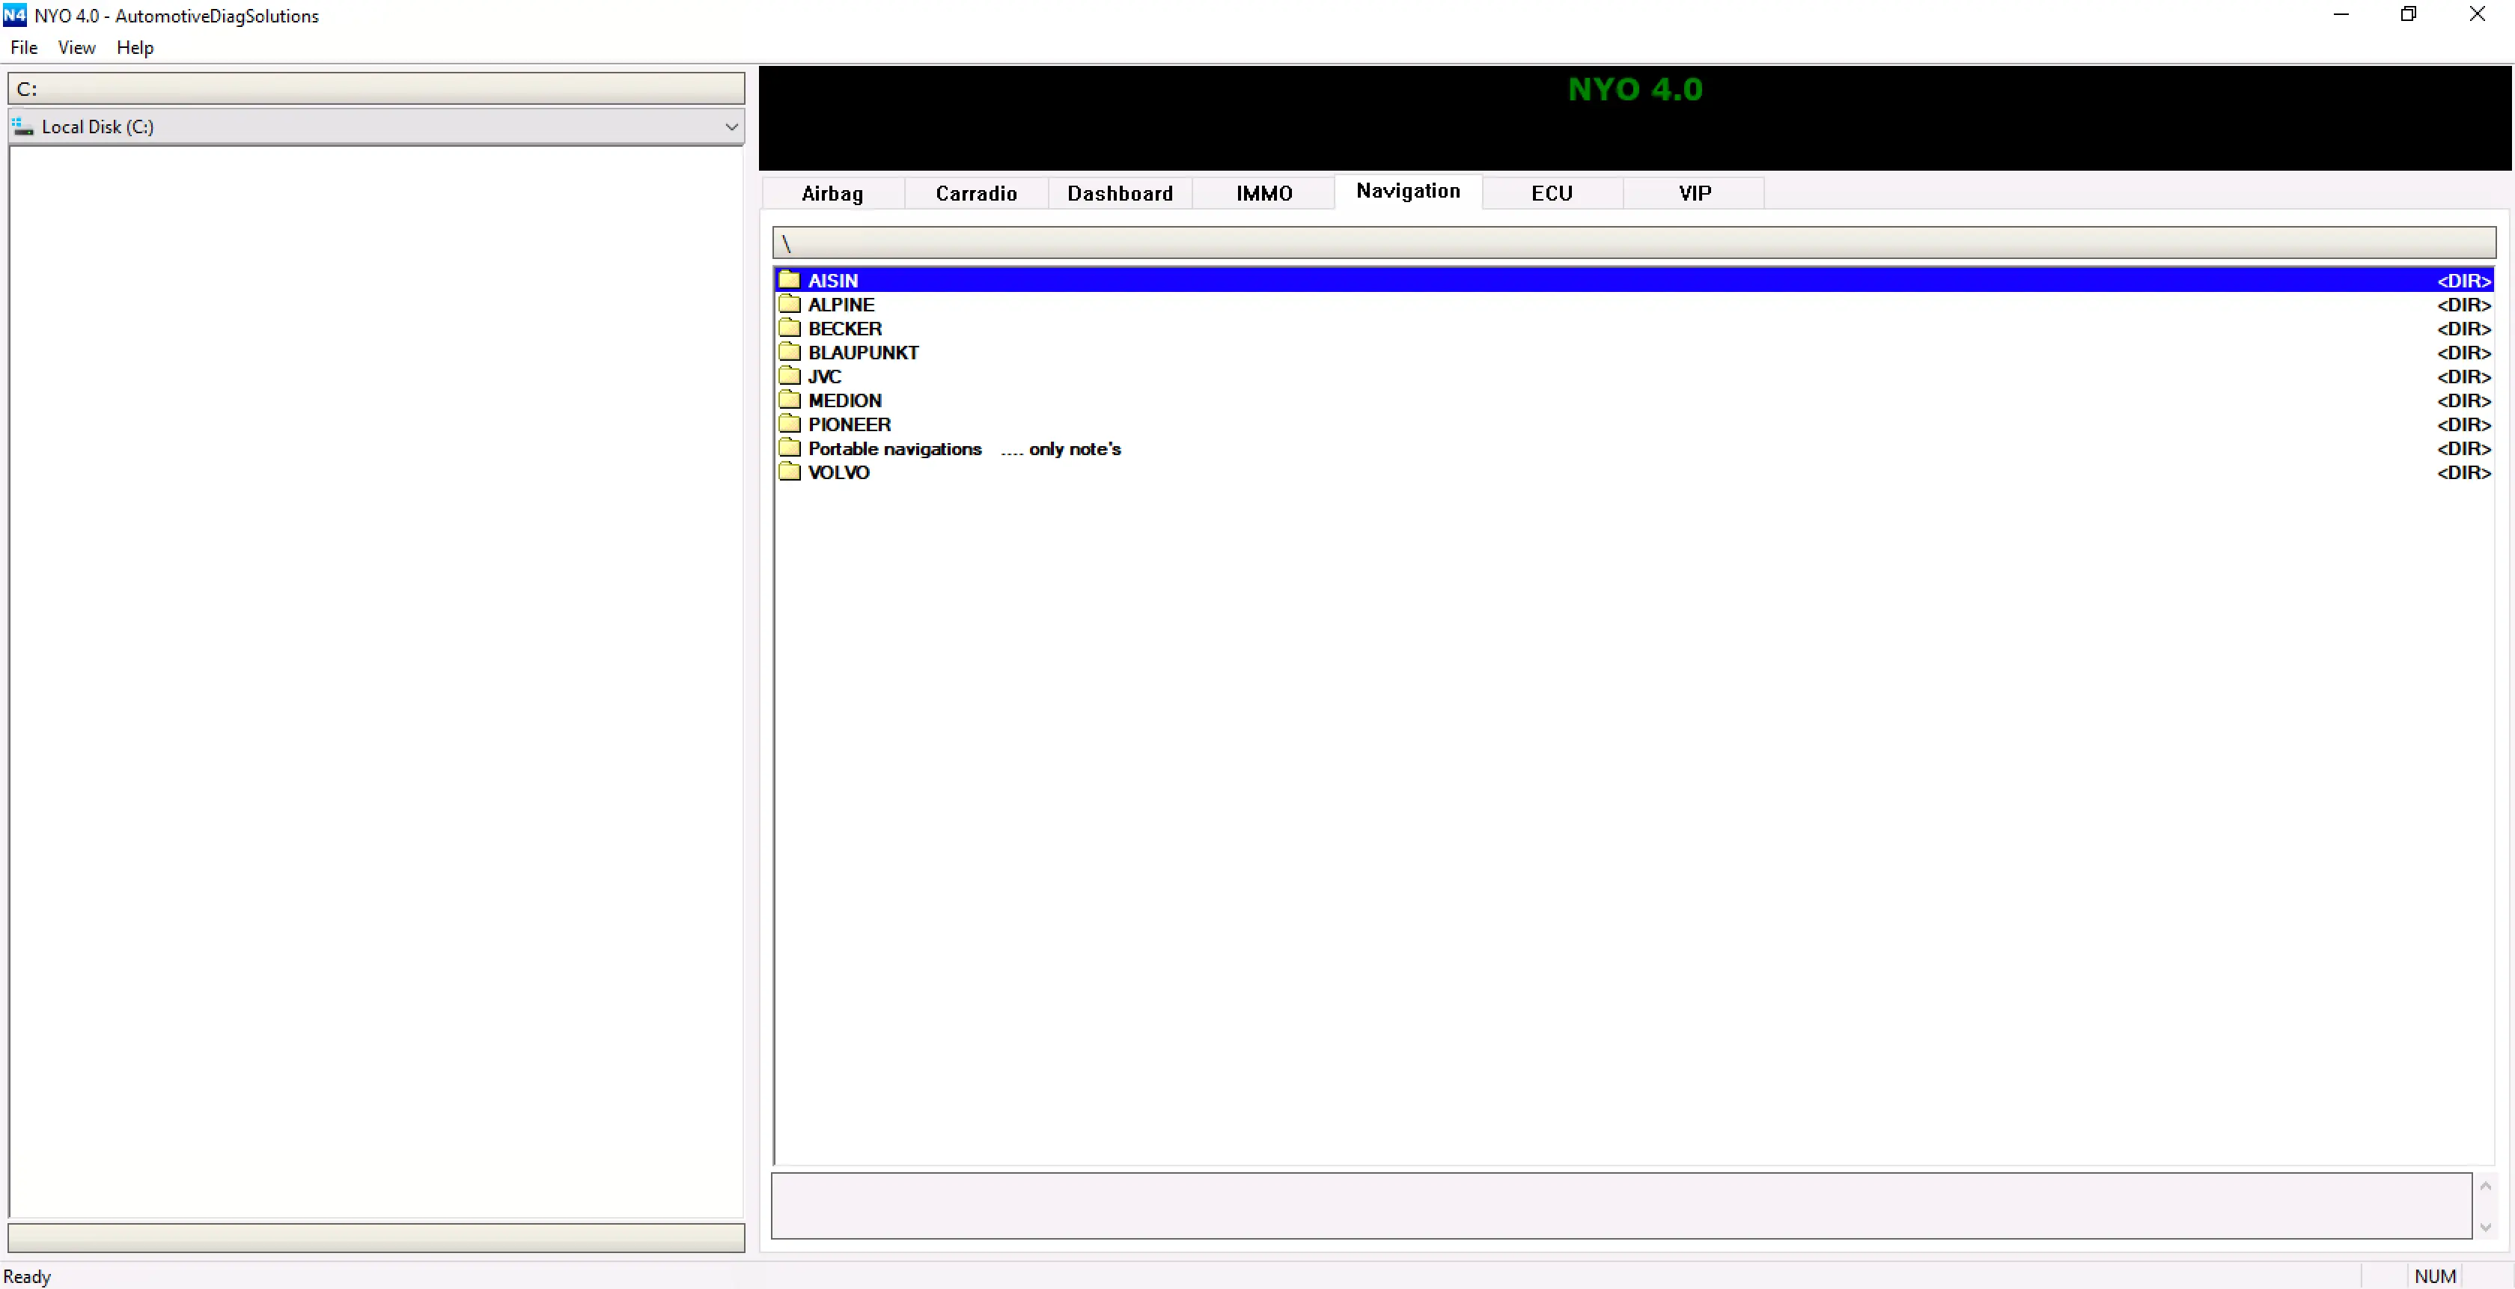The image size is (2515, 1289).
Task: Click the AISIN folder icon
Action: coord(789,280)
